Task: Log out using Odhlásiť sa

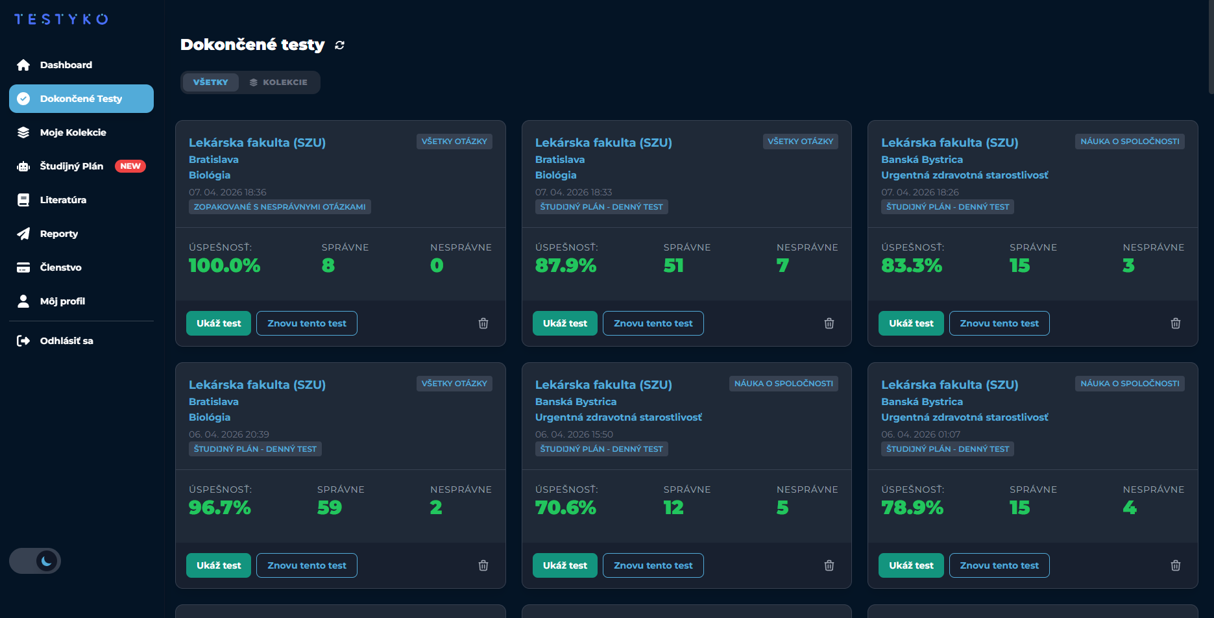Action: (x=66, y=341)
